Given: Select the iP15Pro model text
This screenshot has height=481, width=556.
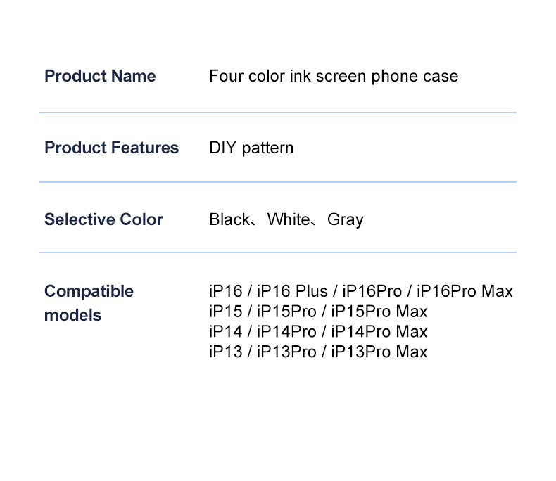Looking at the screenshot, I should tap(287, 312).
